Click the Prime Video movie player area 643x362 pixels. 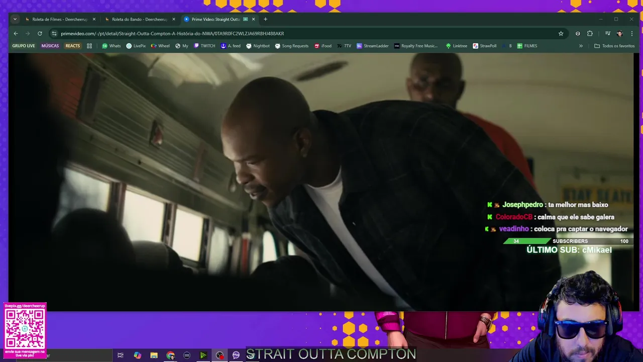pos(320,182)
